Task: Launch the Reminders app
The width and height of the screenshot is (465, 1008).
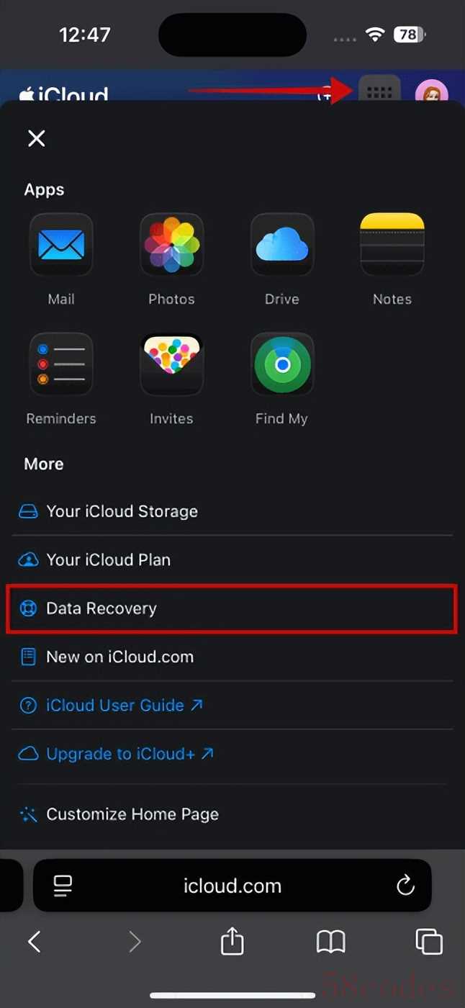Action: click(61, 364)
